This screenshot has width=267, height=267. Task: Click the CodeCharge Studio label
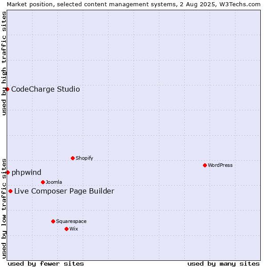click(x=45, y=89)
